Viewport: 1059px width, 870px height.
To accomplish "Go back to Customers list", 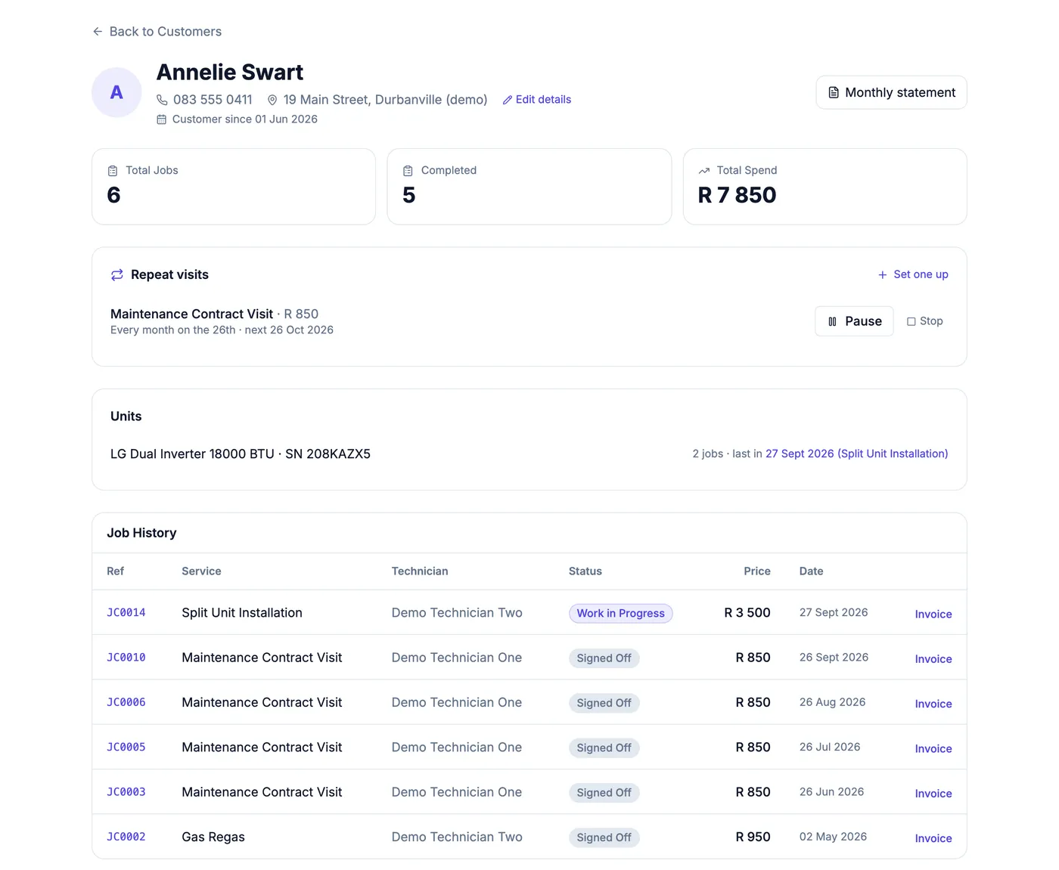I will tap(157, 32).
